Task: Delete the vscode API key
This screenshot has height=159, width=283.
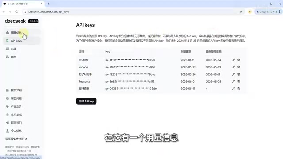Action: coord(239,67)
